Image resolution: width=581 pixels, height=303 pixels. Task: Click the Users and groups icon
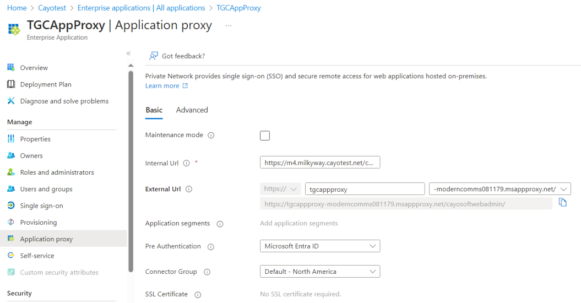click(11, 189)
